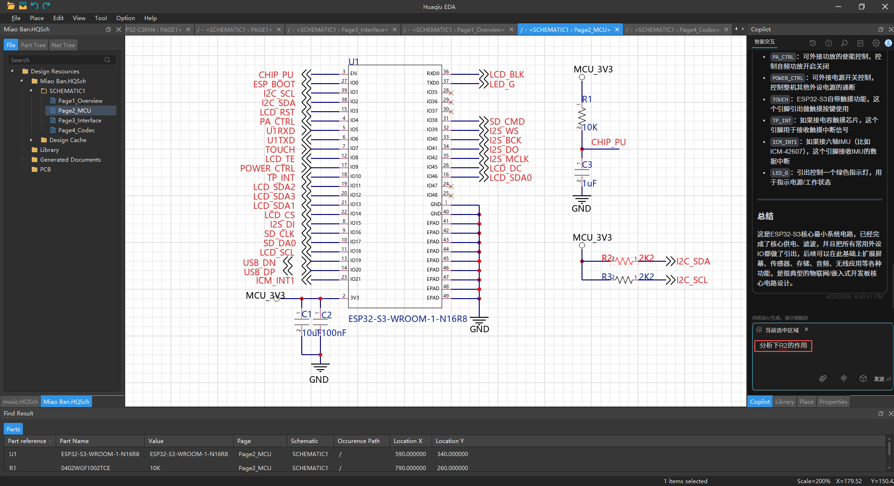894x486 pixels.
Task: Collapse the Miao Ban.HQSch tree node
Action: 21,81
